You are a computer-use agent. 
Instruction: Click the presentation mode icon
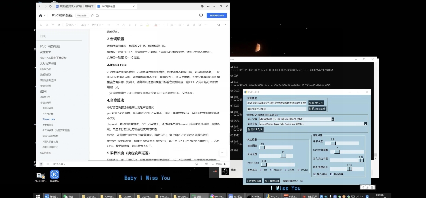[x=201, y=15]
